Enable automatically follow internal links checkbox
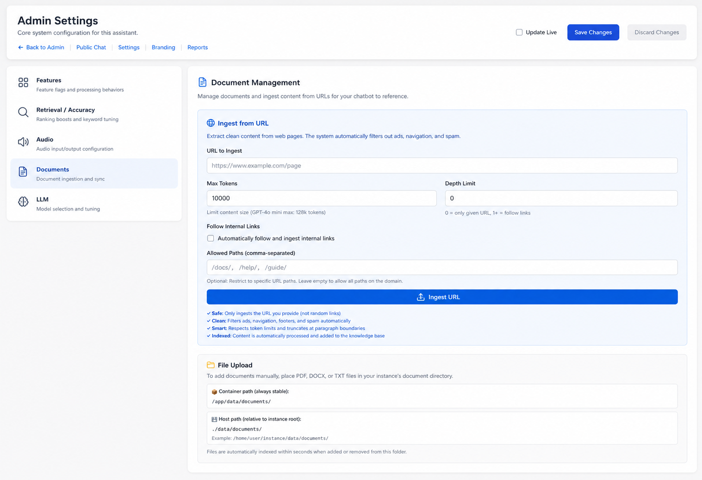702x480 pixels. [x=211, y=238]
